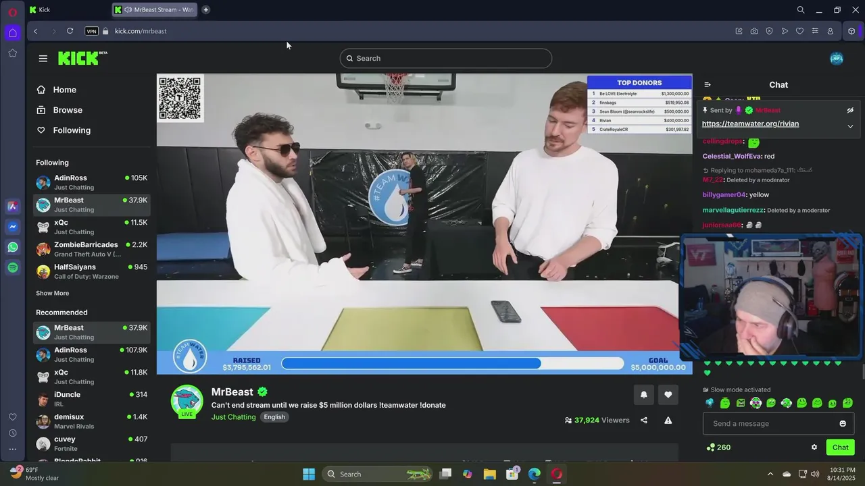Select xQc in Following list
This screenshot has height=486, width=865.
point(91,227)
